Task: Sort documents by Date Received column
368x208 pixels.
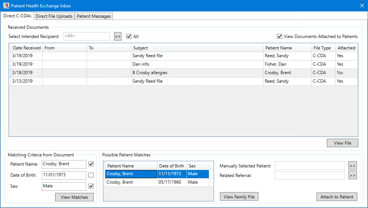Action: click(27, 48)
